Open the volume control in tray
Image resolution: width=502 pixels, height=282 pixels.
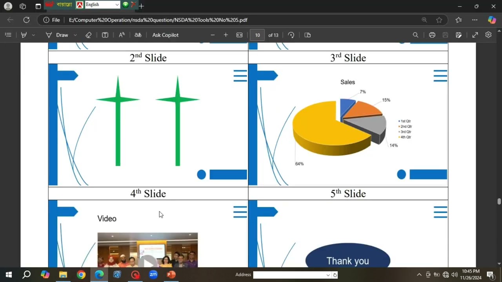pos(455,275)
